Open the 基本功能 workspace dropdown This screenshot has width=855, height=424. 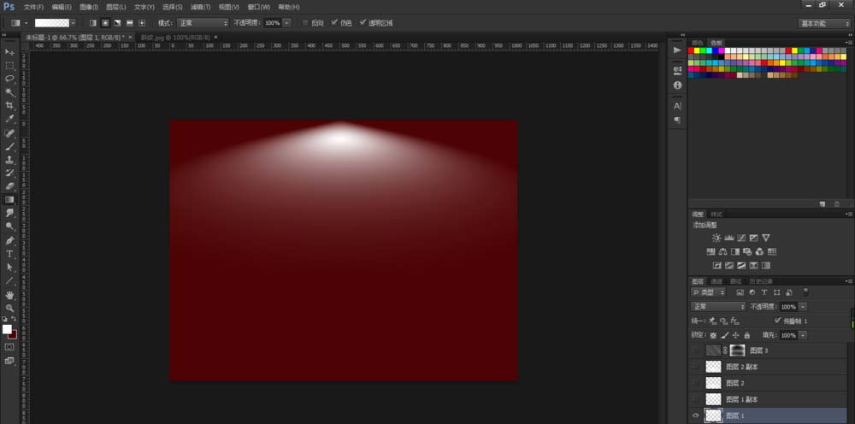point(824,23)
